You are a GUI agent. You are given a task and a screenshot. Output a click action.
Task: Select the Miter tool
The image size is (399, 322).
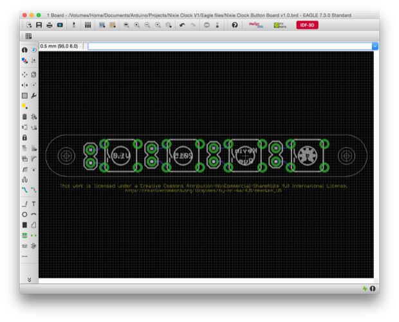[x=33, y=159]
